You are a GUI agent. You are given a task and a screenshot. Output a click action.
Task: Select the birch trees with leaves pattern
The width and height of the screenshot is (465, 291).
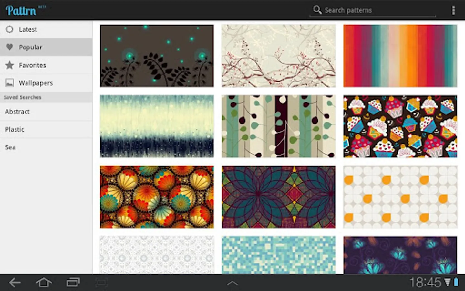pyautogui.click(x=278, y=126)
